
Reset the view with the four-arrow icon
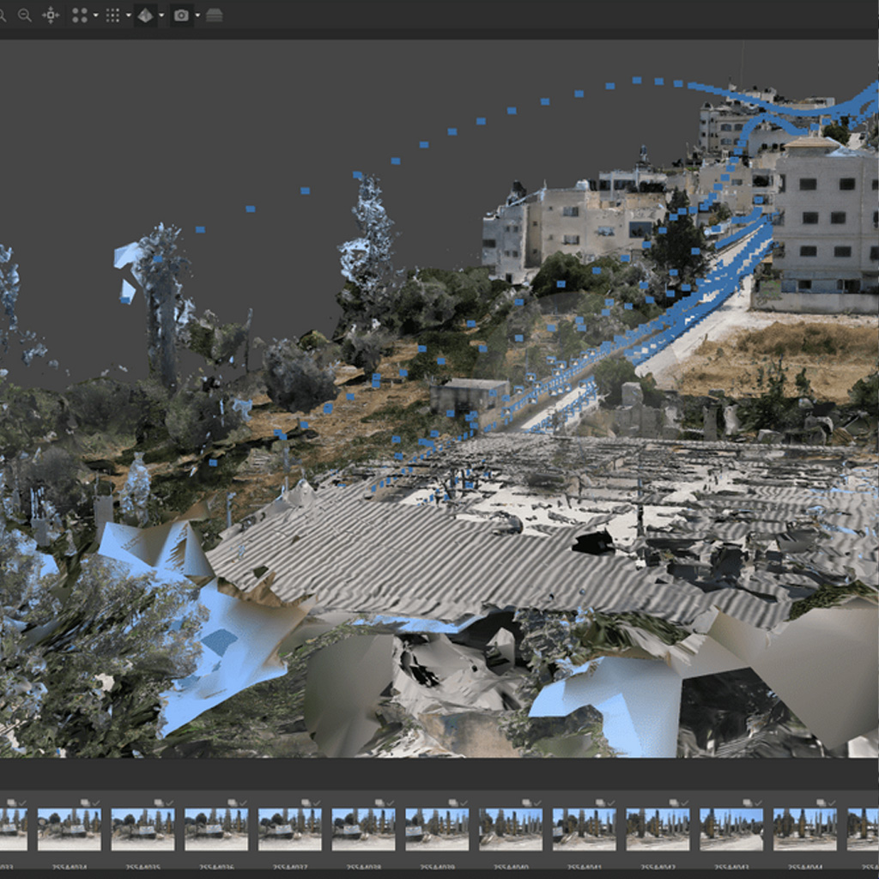pyautogui.click(x=51, y=15)
